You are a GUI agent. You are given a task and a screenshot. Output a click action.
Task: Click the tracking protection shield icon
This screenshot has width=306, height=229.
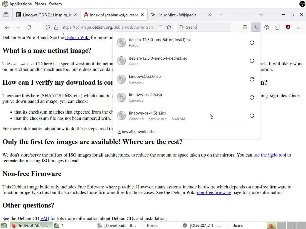pyautogui.click(x=48, y=27)
